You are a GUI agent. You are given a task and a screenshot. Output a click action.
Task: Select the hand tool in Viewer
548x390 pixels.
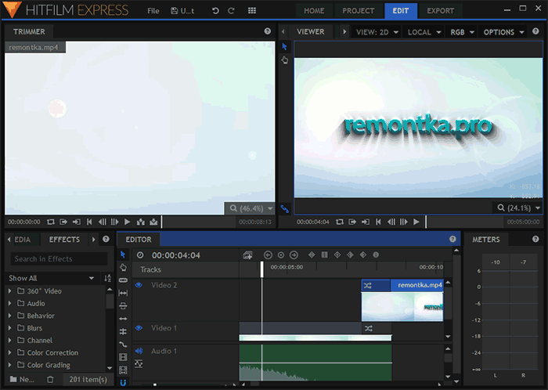coord(284,60)
